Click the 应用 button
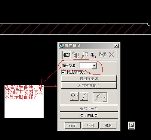 pyautogui.click(x=91, y=125)
